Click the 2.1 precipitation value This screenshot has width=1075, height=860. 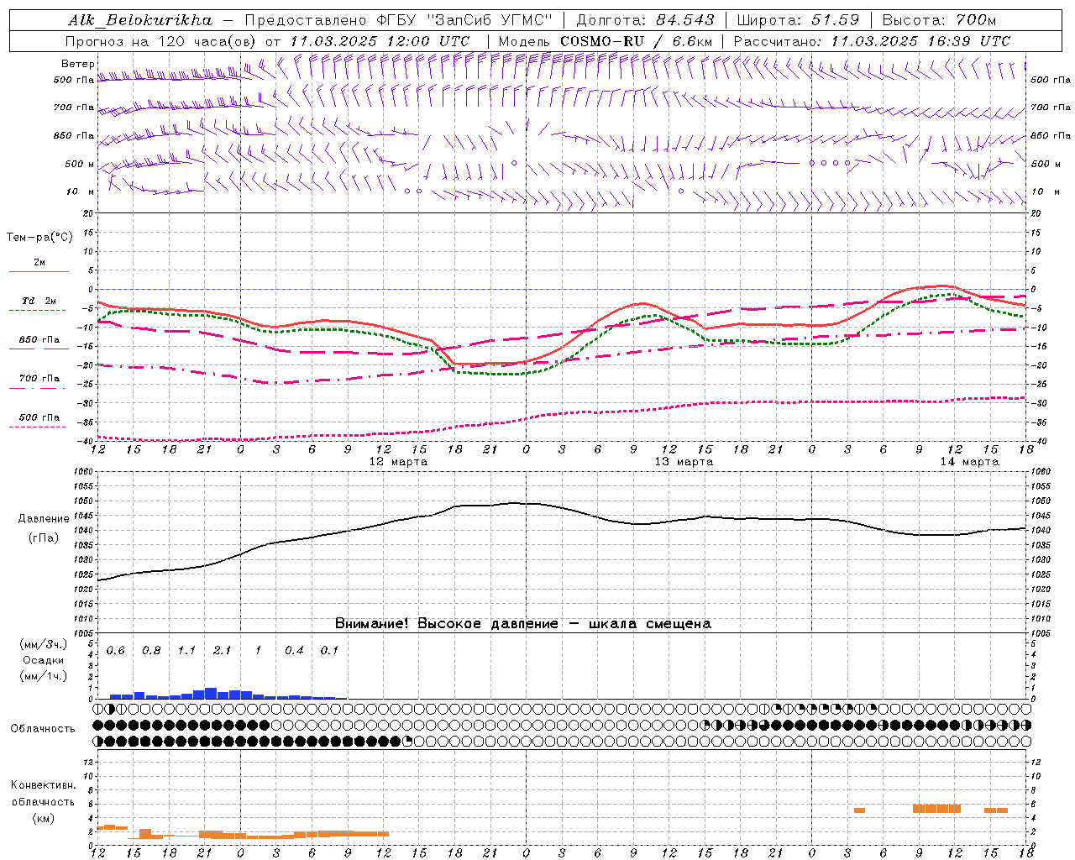click(x=223, y=651)
